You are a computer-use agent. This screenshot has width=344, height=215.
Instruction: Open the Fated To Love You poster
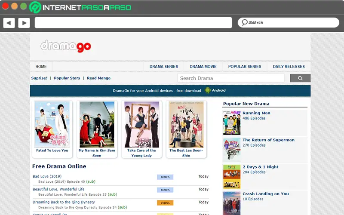(52, 124)
